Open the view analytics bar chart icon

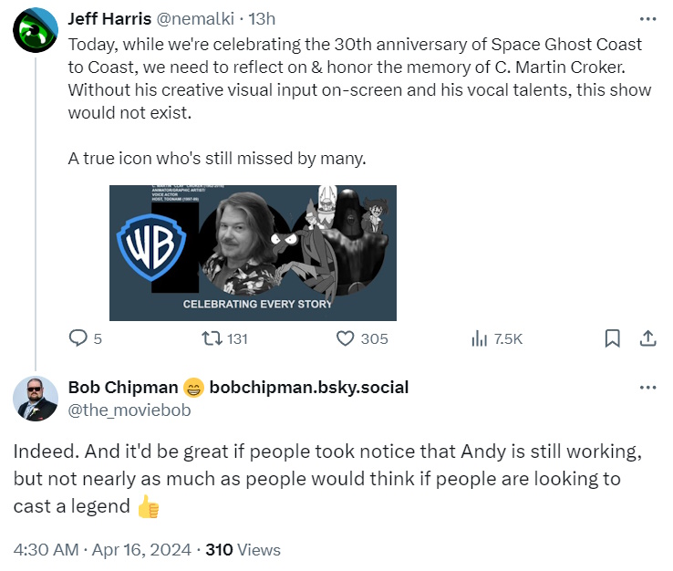coord(480,338)
